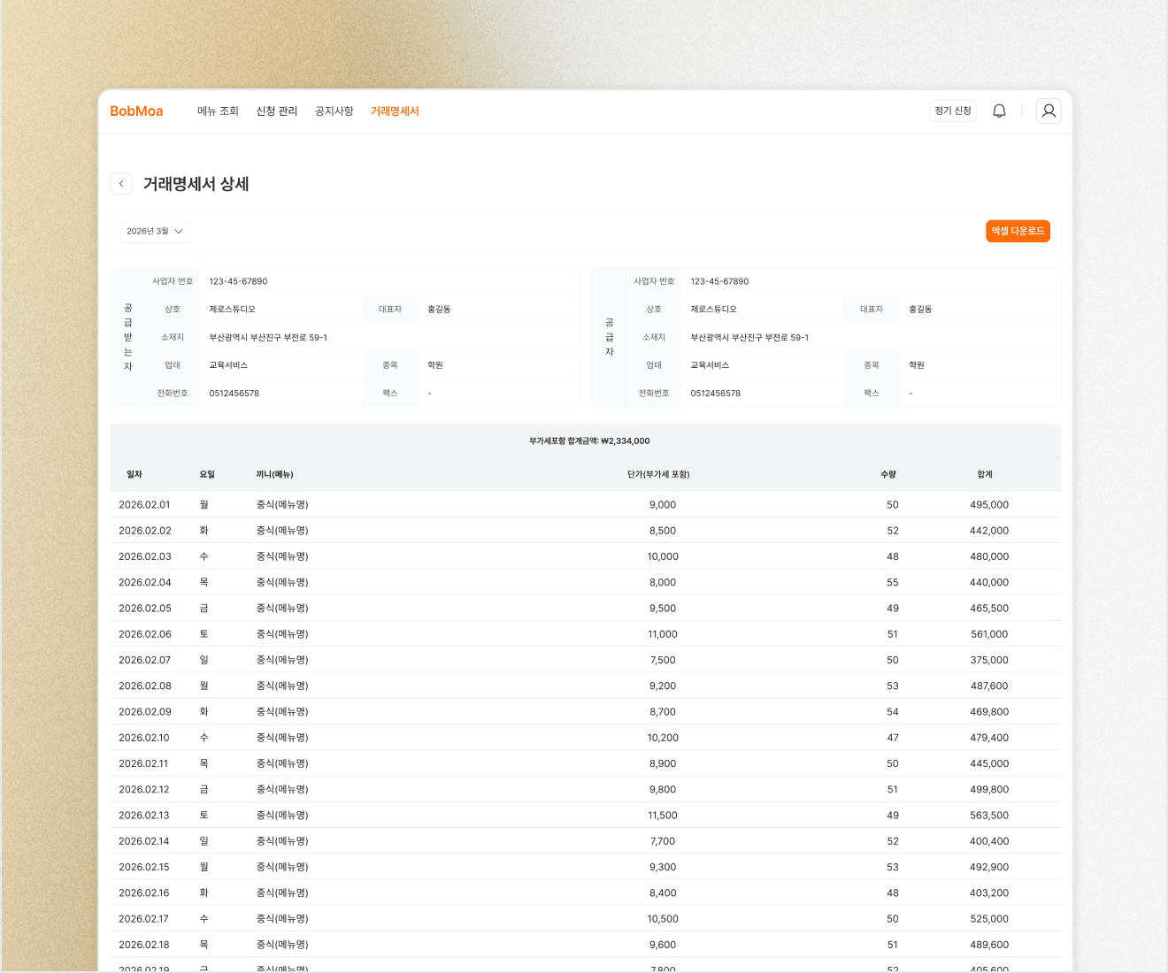Click the 480,000 total cell
Viewport: 1168px width, 973px height.
989,556
